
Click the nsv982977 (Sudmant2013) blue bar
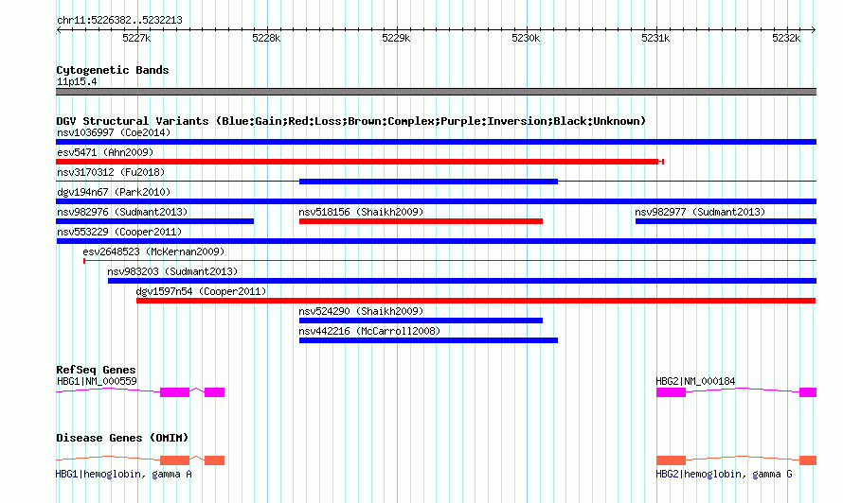(726, 221)
